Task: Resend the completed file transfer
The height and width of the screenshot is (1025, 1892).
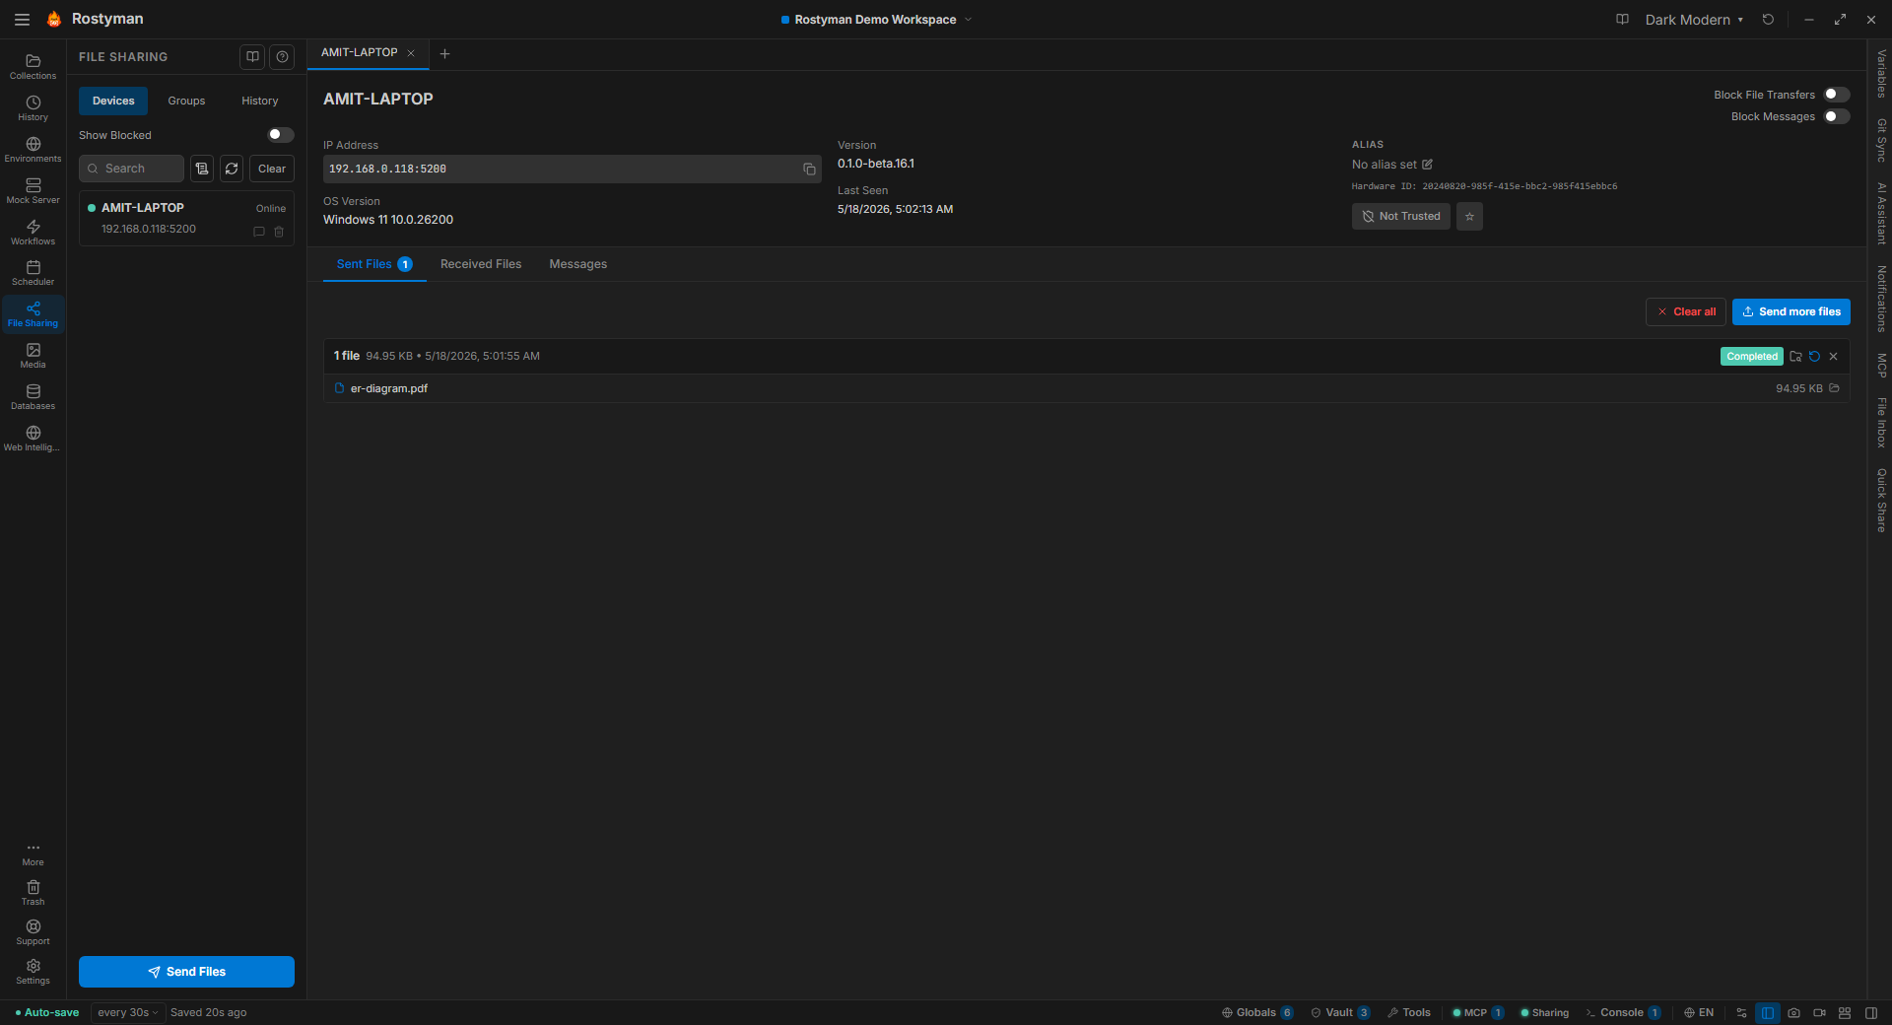Action: (1814, 357)
